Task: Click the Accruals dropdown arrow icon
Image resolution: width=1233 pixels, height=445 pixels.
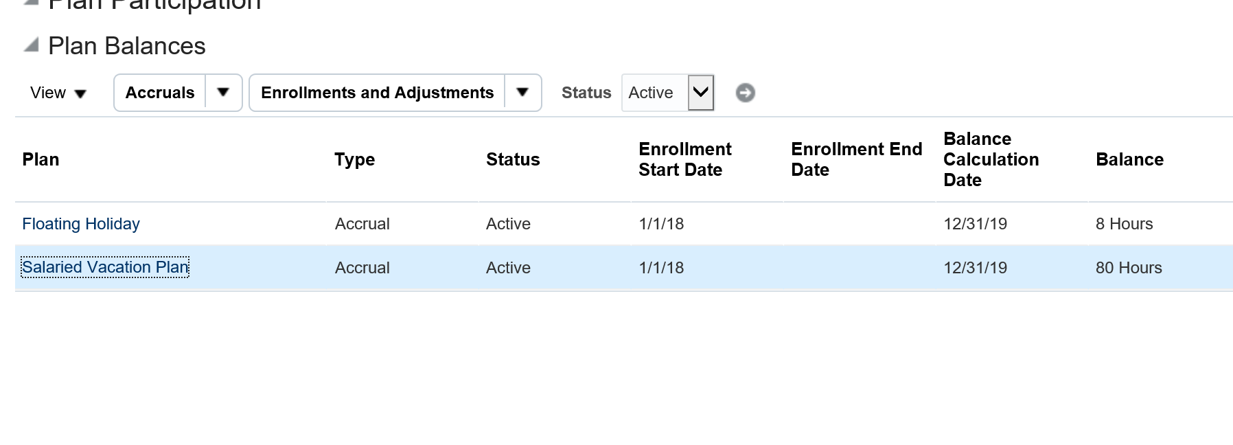Action: click(224, 92)
